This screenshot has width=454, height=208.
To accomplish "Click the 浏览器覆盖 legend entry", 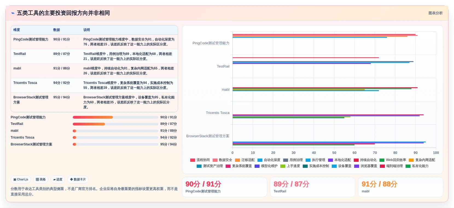I will pos(366,166).
